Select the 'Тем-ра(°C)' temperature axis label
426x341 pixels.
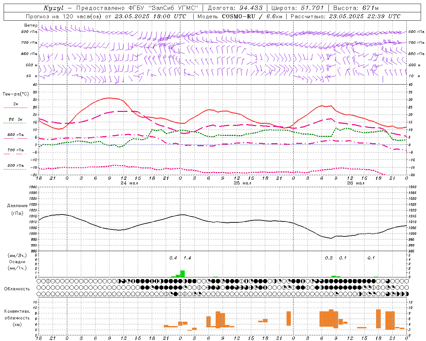pos(16,94)
